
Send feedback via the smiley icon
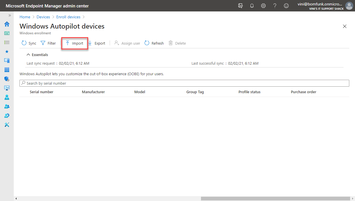(x=286, y=6)
